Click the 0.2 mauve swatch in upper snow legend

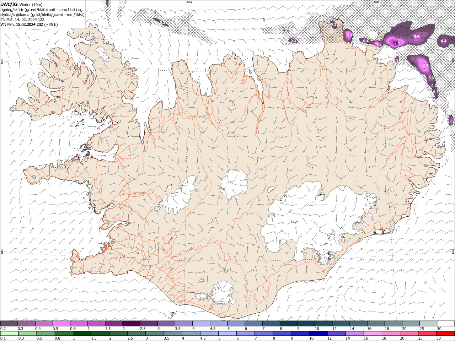tap(9, 324)
